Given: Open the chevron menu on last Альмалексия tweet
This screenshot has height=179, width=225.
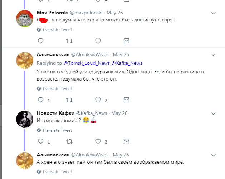Looking at the screenshot, I should click(x=214, y=155).
